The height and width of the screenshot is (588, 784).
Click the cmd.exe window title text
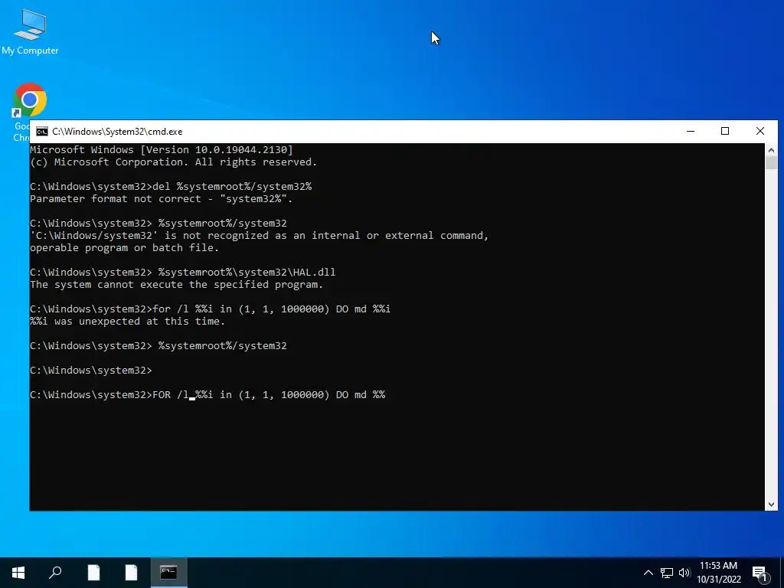tap(117, 132)
